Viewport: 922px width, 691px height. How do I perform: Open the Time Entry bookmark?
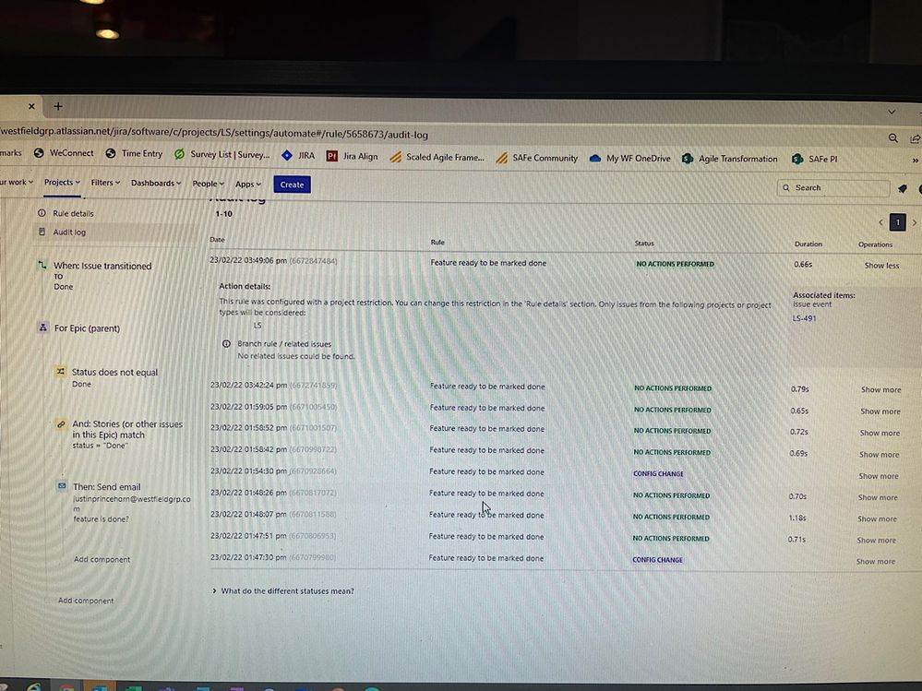134,153
